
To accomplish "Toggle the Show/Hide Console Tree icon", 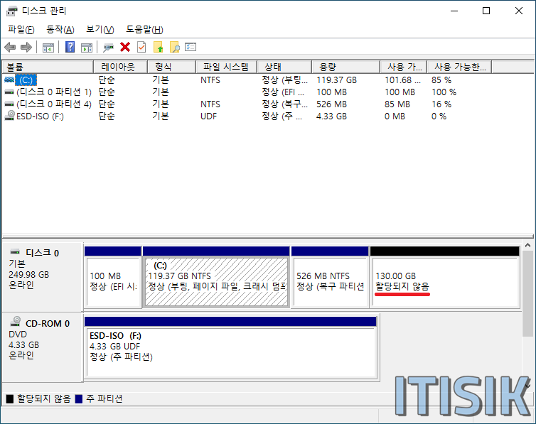I will click(x=48, y=48).
